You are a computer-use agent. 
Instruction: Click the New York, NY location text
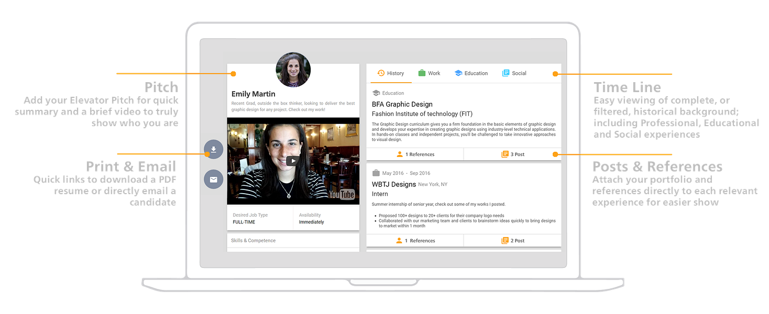[x=432, y=185]
